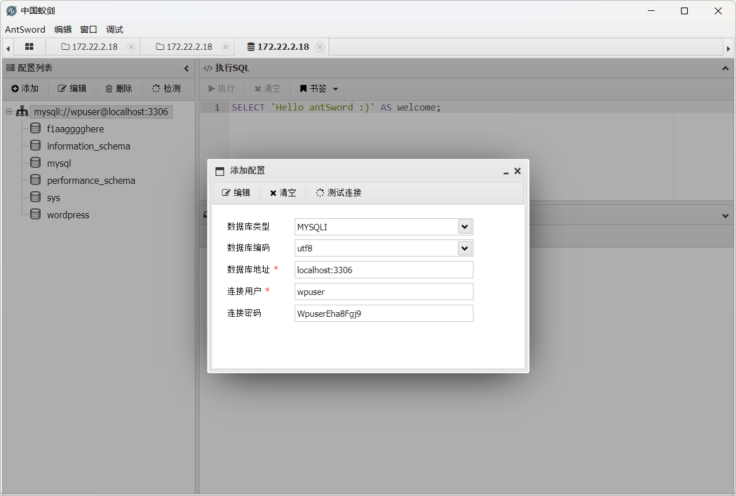Click 测试连接 to test the connection
This screenshot has height=496, width=736.
pos(339,193)
